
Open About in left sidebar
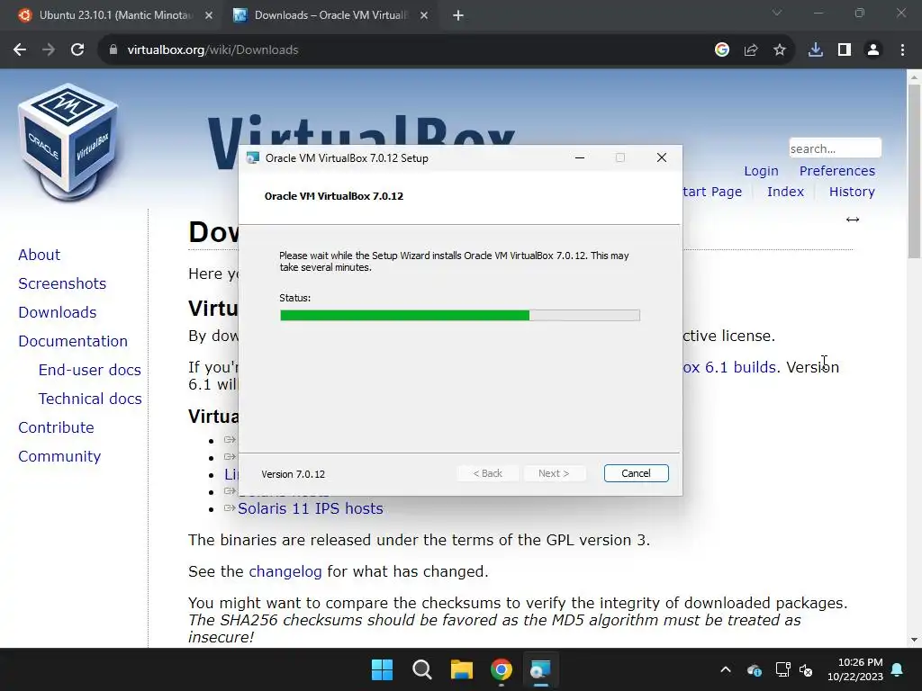(x=40, y=255)
